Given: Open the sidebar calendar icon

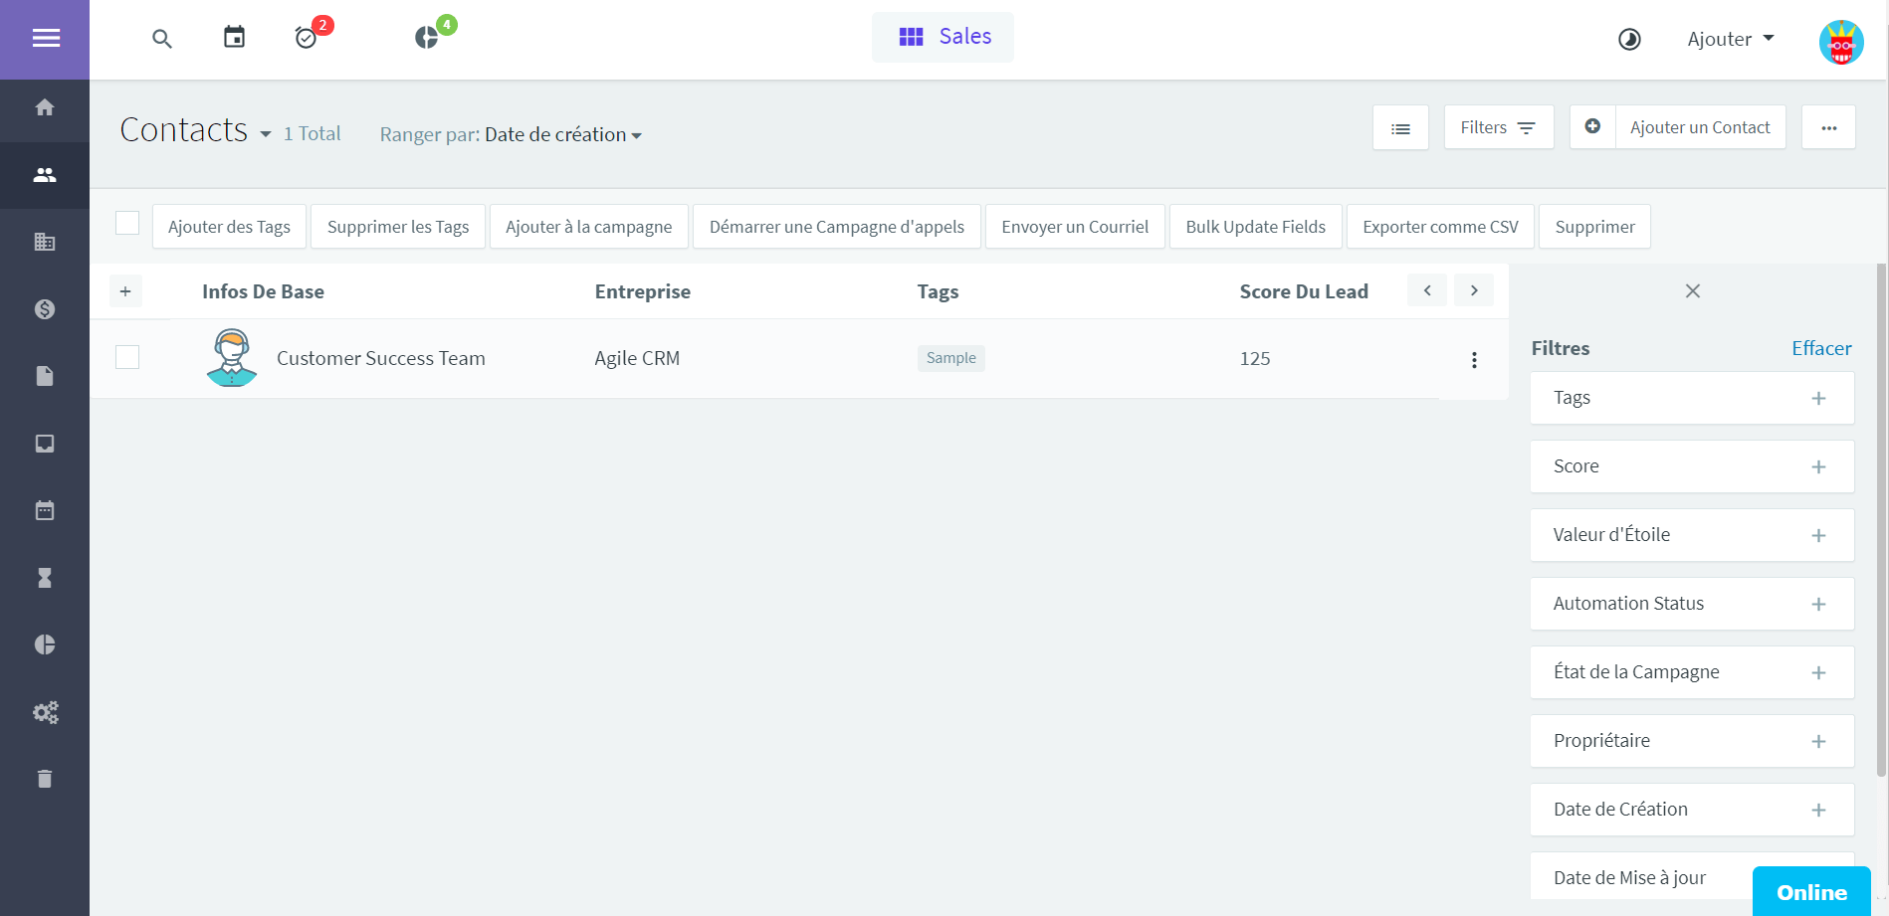Looking at the screenshot, I should click(45, 510).
